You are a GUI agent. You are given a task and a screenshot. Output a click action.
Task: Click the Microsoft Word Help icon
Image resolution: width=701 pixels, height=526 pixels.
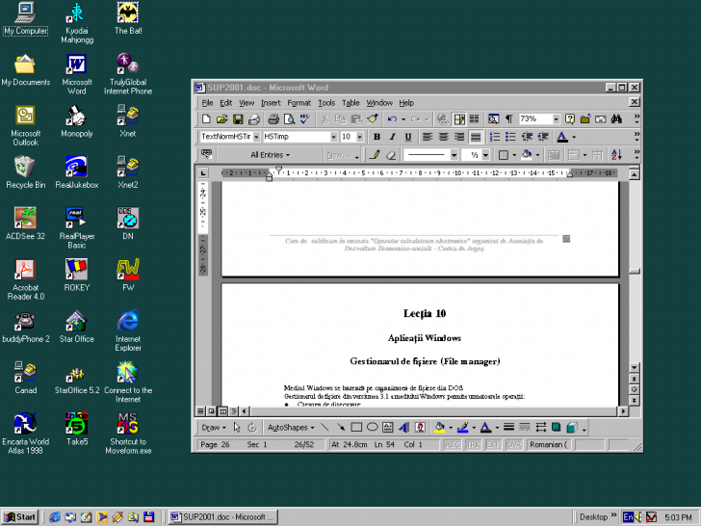tap(570, 119)
